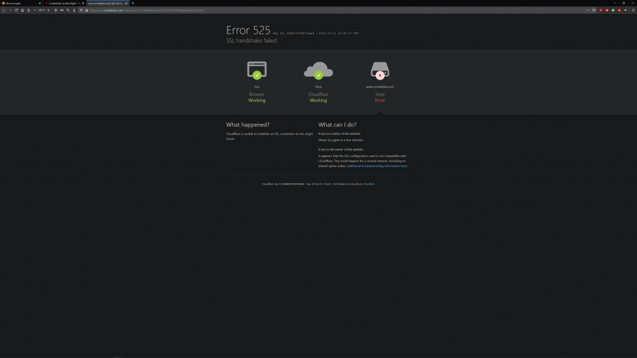The width and height of the screenshot is (637, 358).
Task: Click the SSL handshake failed subtitle
Action: tap(252, 41)
